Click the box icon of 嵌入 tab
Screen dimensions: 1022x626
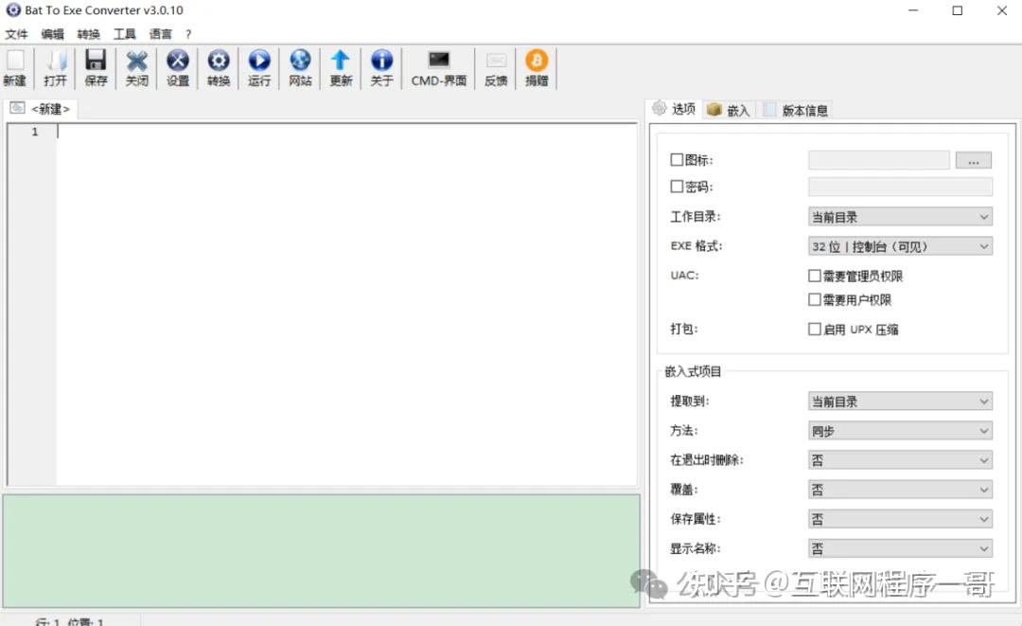[714, 110]
